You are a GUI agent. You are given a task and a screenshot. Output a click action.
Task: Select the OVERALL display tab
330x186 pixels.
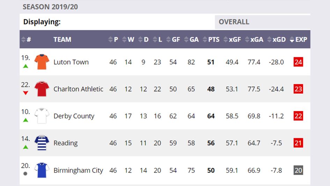tap(234, 22)
